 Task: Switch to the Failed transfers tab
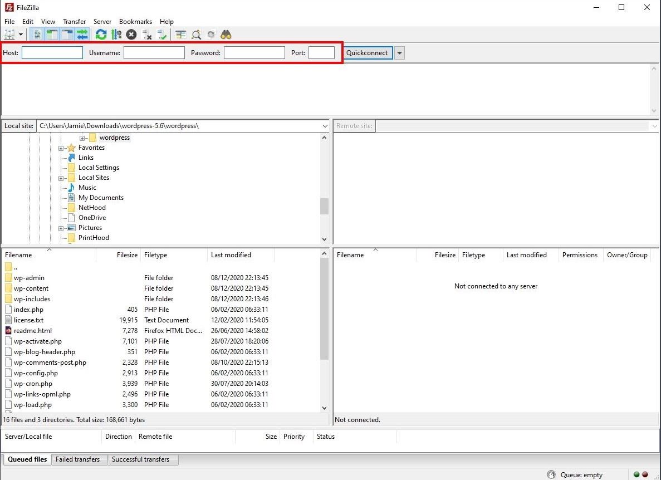[77, 459]
